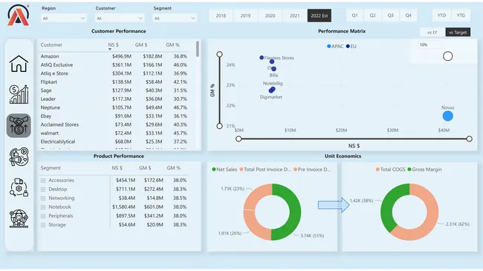This screenshot has height=271, width=483.
Task: Click the blue arrow between donut charts
Action: click(x=334, y=204)
